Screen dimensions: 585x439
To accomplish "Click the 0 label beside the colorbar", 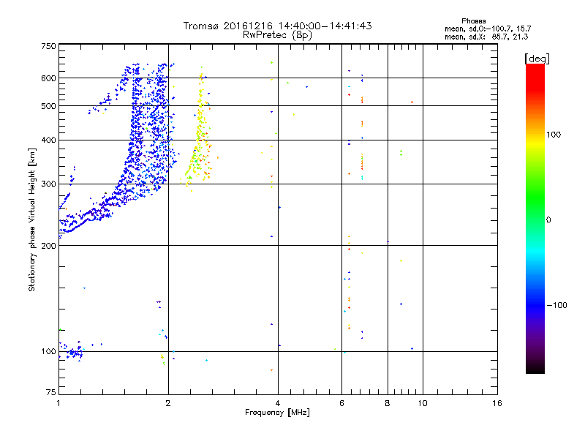I will pyautogui.click(x=548, y=220).
